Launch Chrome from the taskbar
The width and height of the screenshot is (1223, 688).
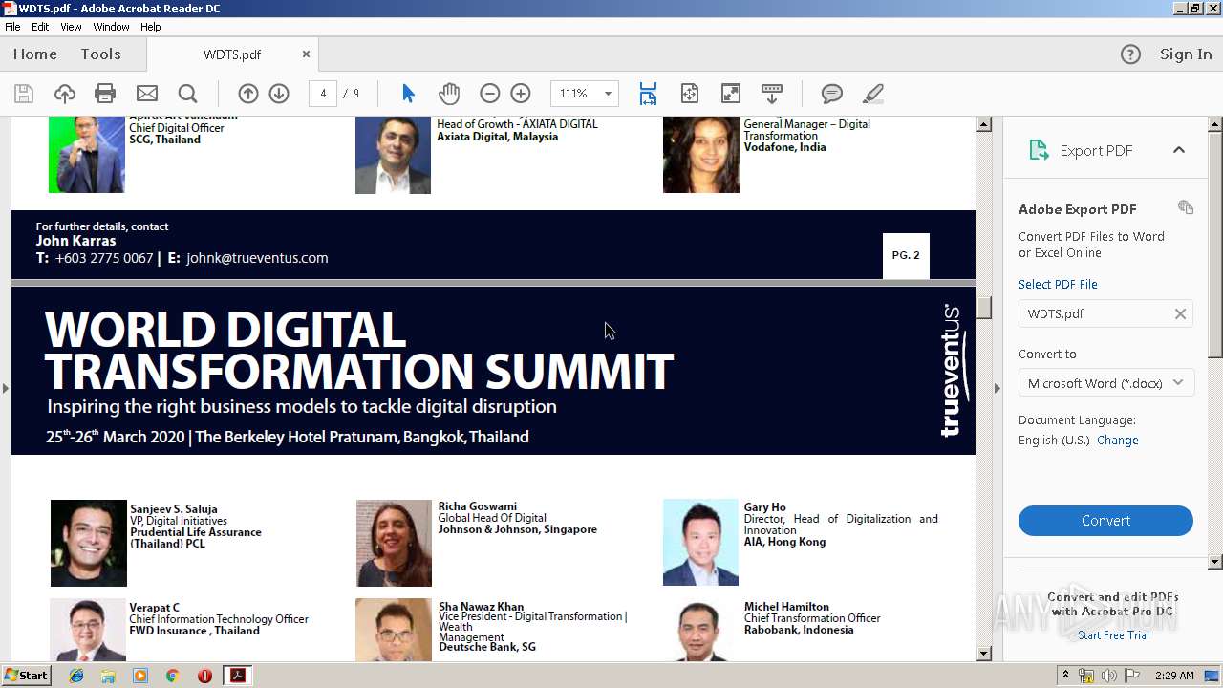pos(172,676)
